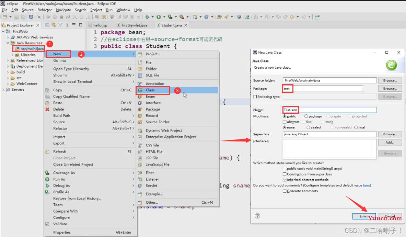Click the Collapse All icon in Project Explorer
The height and width of the screenshot is (237, 406).
coord(47,25)
